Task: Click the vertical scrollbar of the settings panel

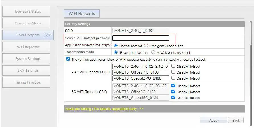Action: pos(251,73)
